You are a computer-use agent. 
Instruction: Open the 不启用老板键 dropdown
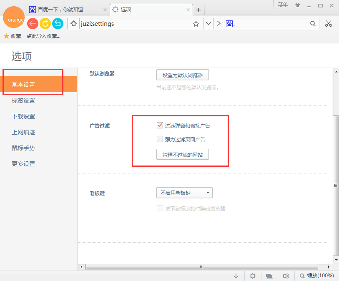[184, 193]
